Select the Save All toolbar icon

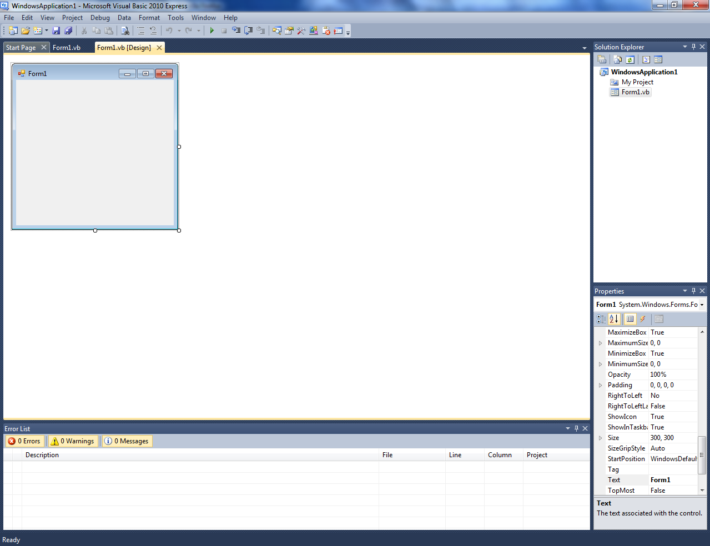pyautogui.click(x=68, y=31)
